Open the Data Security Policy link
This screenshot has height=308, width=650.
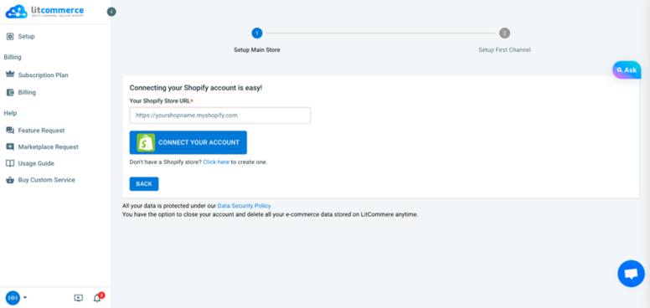coord(244,206)
